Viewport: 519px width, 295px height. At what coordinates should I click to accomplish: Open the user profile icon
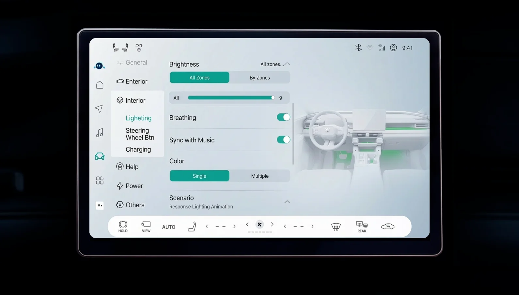point(394,48)
